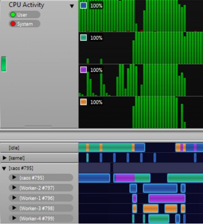Select the purple core color swatch

(84, 70)
